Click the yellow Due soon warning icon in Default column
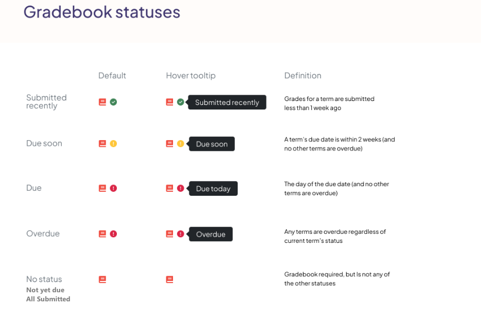481x328 pixels. coord(113,144)
